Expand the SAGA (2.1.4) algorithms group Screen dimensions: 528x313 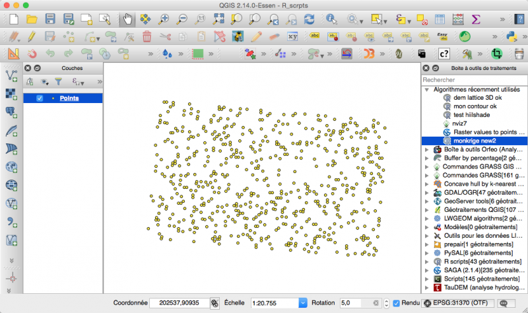click(427, 270)
